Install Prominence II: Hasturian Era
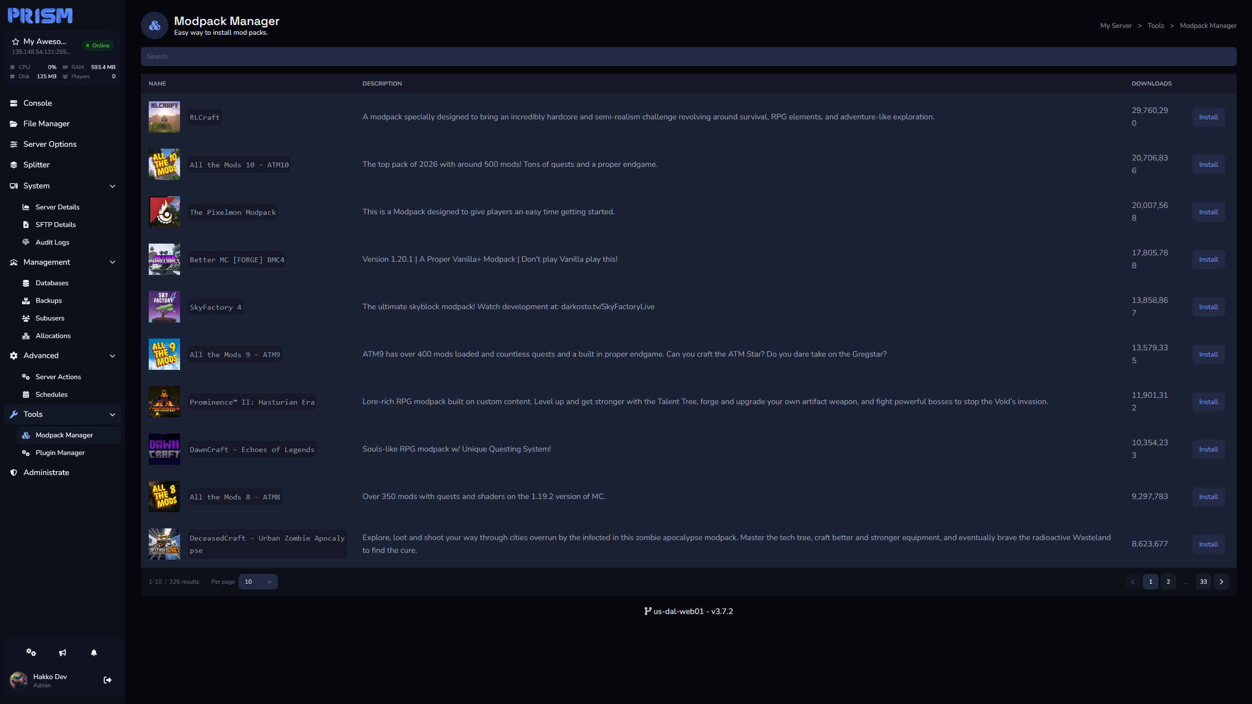The height and width of the screenshot is (704, 1252). click(x=1208, y=402)
